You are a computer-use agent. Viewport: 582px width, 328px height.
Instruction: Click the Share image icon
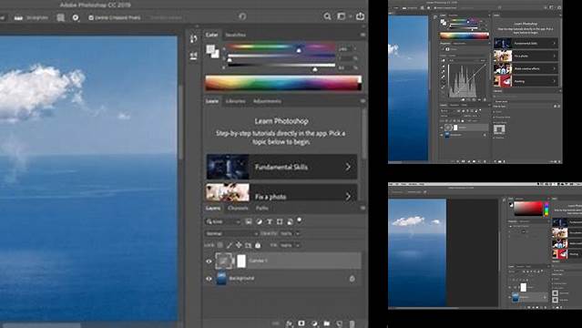(360, 16)
